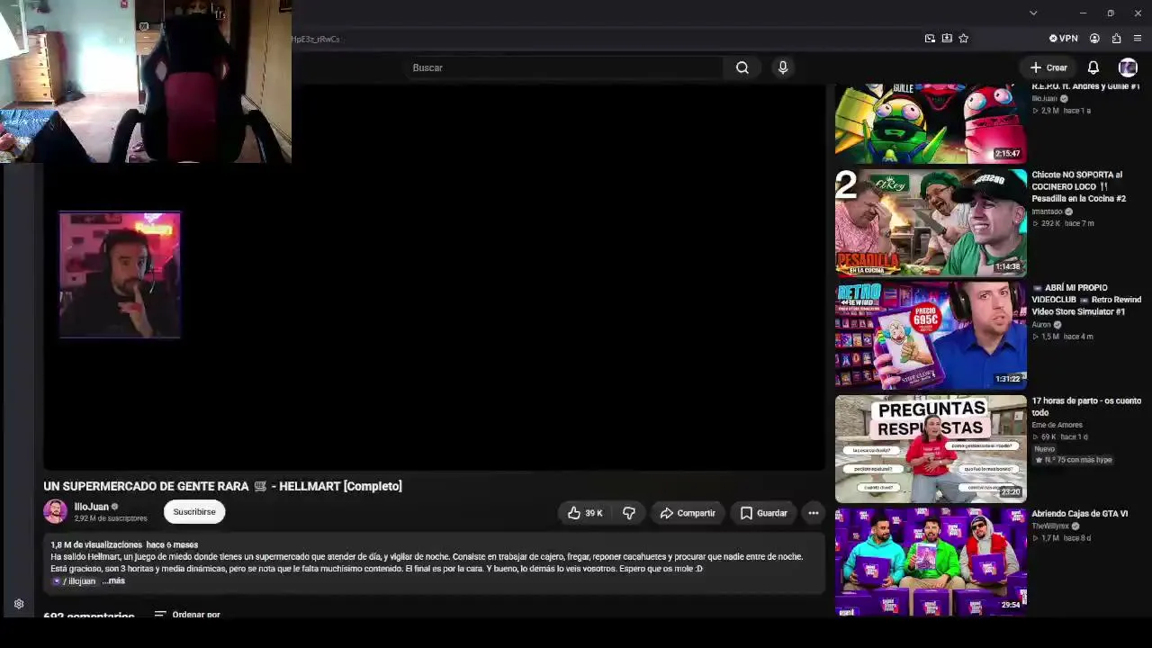Click the install-app icon in address bar
This screenshot has width=1152, height=648.
click(947, 39)
